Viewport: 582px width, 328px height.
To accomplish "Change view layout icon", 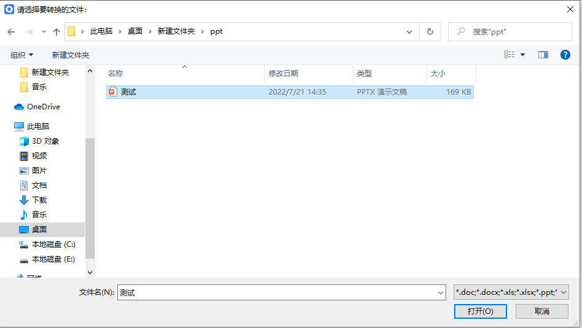I will tap(509, 55).
